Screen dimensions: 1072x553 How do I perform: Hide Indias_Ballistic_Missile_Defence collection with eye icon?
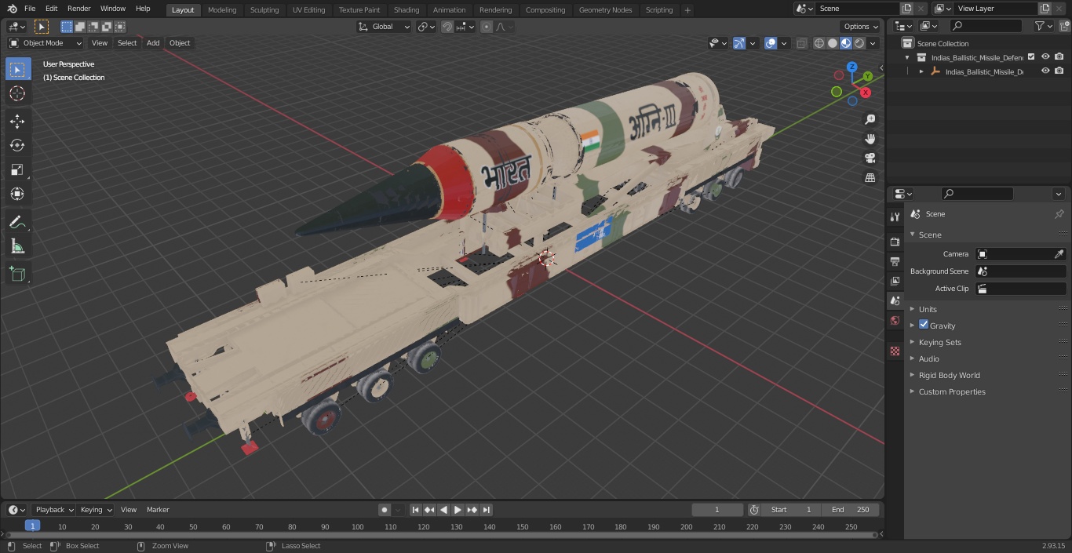(1045, 57)
